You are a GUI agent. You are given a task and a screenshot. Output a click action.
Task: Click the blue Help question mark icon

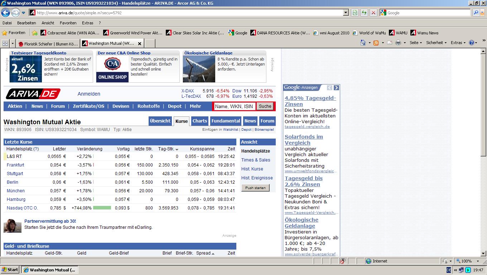[x=472, y=43]
